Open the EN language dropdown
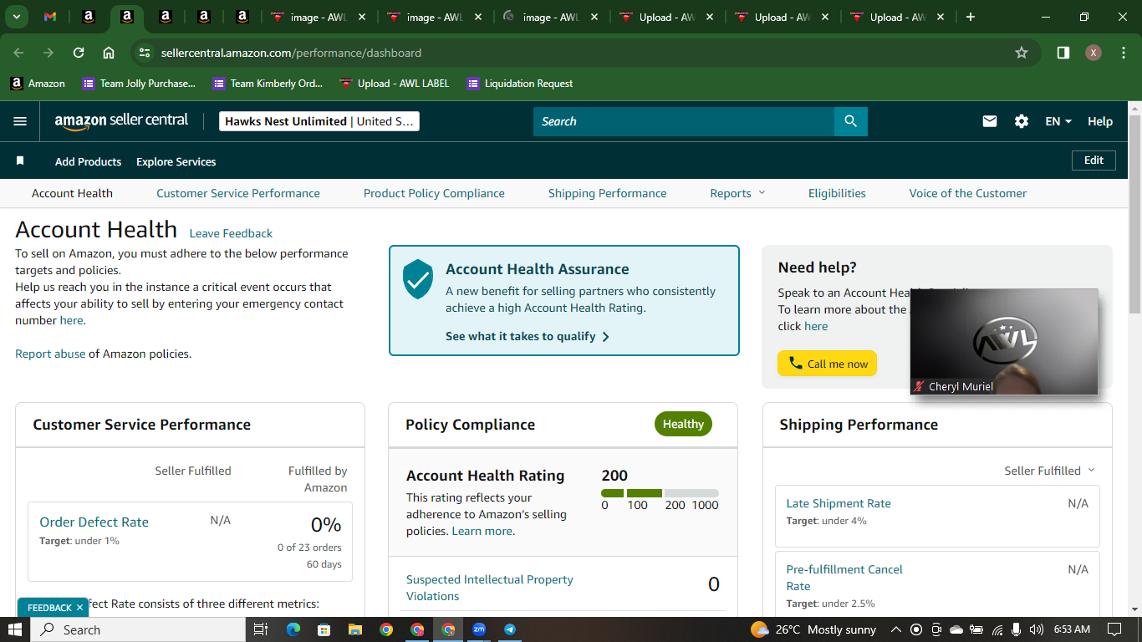 pos(1058,121)
